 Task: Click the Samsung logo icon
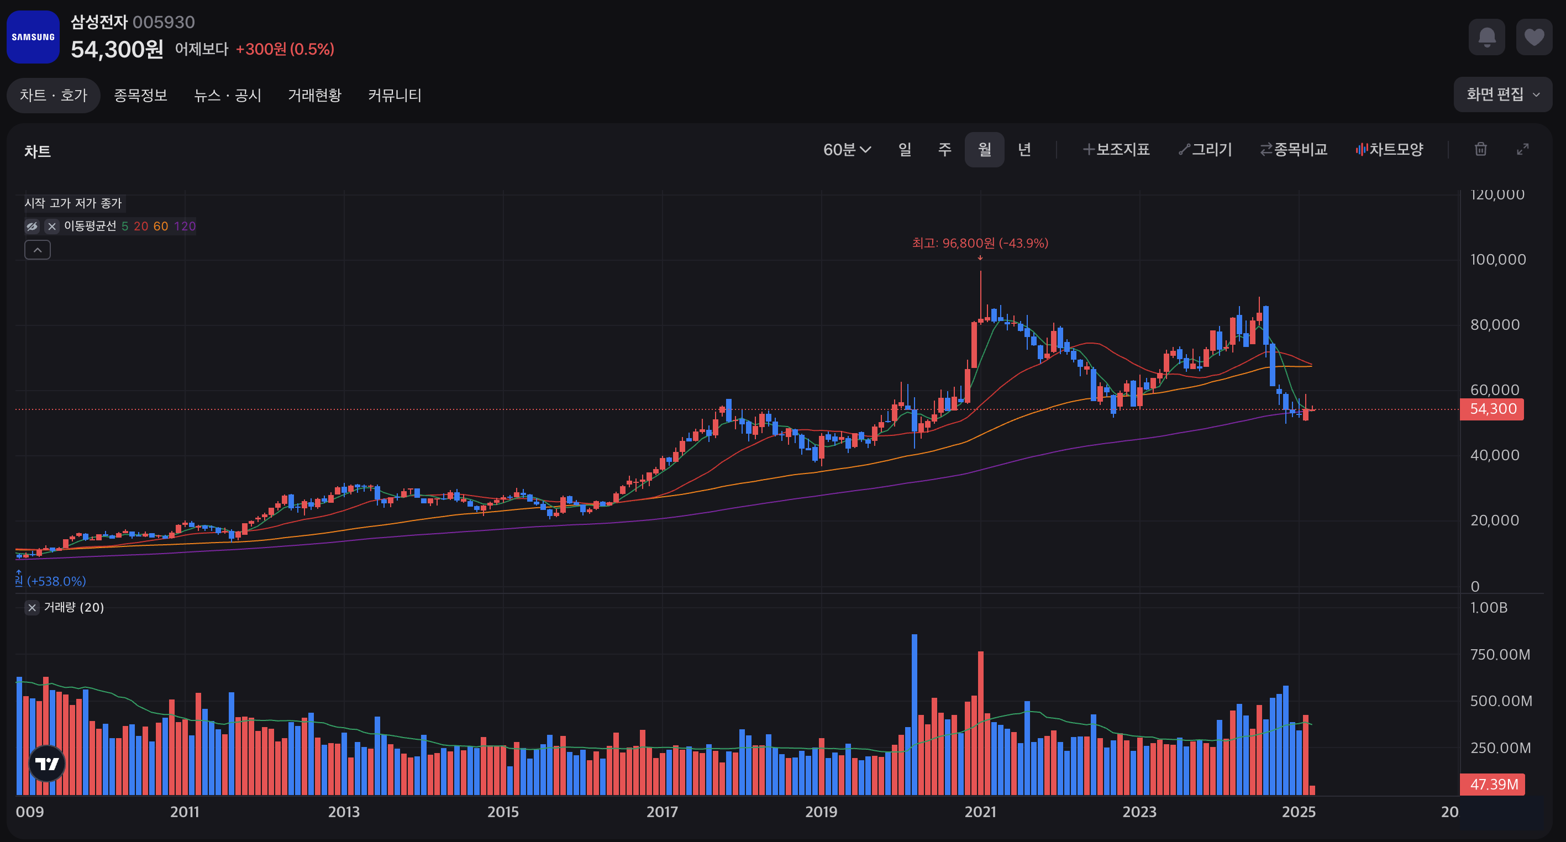coord(33,37)
